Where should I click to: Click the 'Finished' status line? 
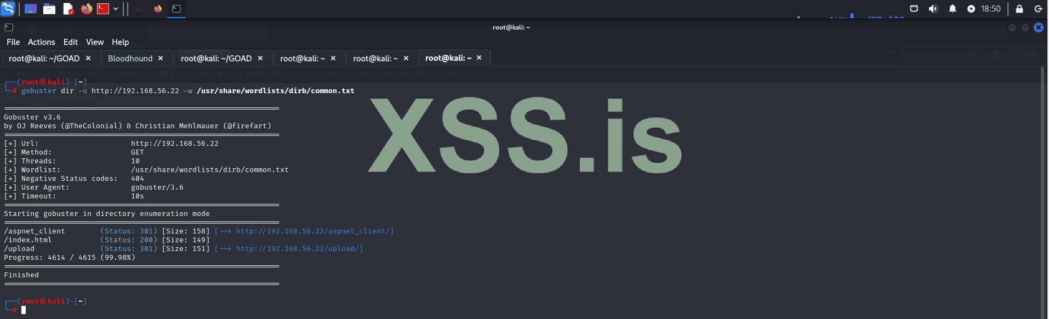[21, 275]
